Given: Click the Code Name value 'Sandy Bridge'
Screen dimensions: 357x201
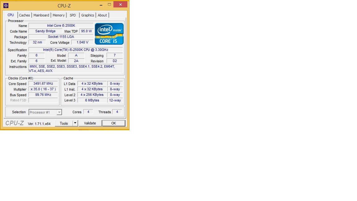Looking at the screenshot, I should click(x=45, y=31).
